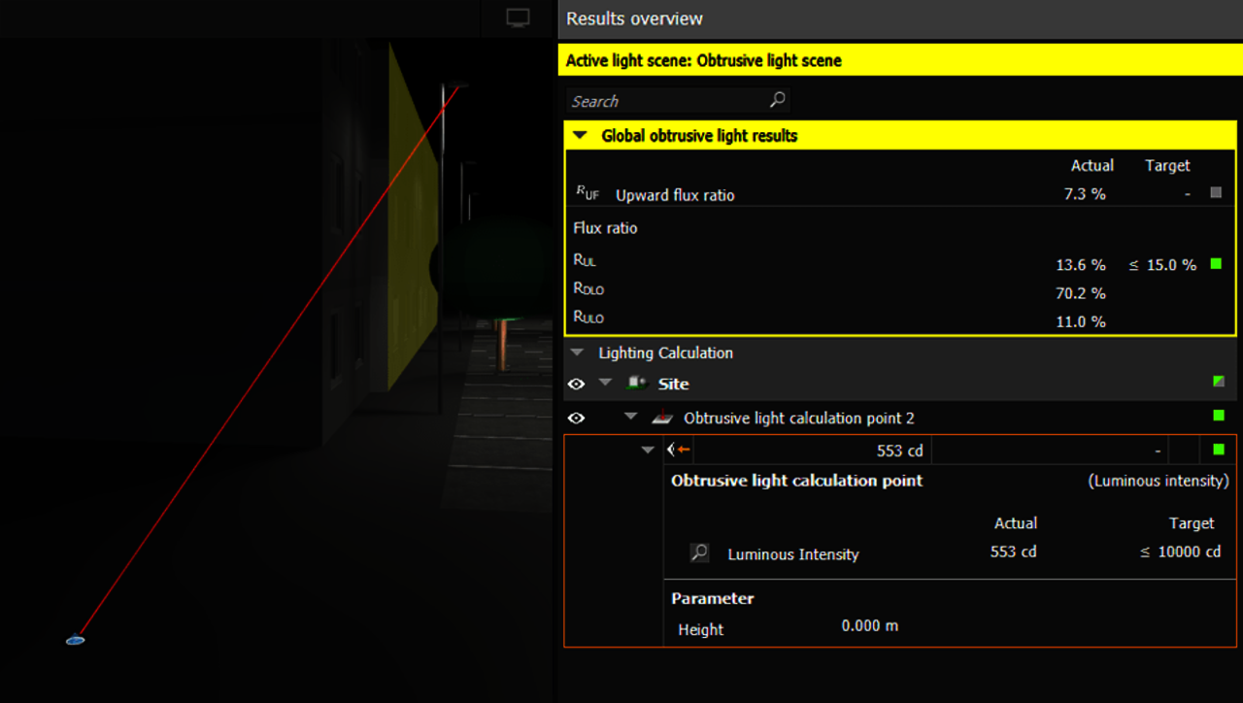Hide Obtrusive light calculation point 2
The height and width of the screenshot is (703, 1243).
pos(576,418)
